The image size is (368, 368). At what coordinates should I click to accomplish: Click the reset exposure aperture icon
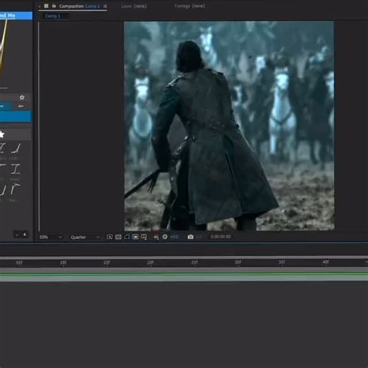click(x=165, y=236)
